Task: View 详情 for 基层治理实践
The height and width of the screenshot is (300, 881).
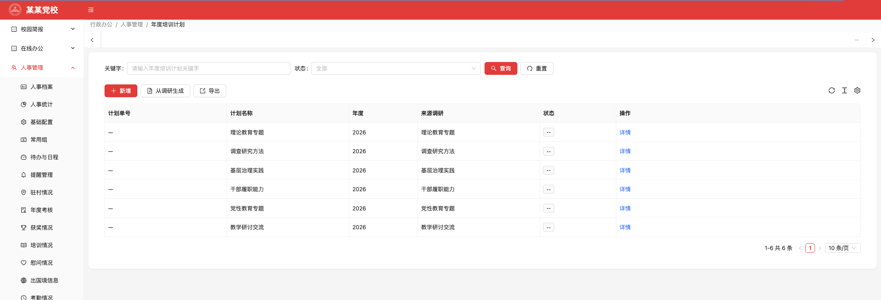Action: [625, 170]
